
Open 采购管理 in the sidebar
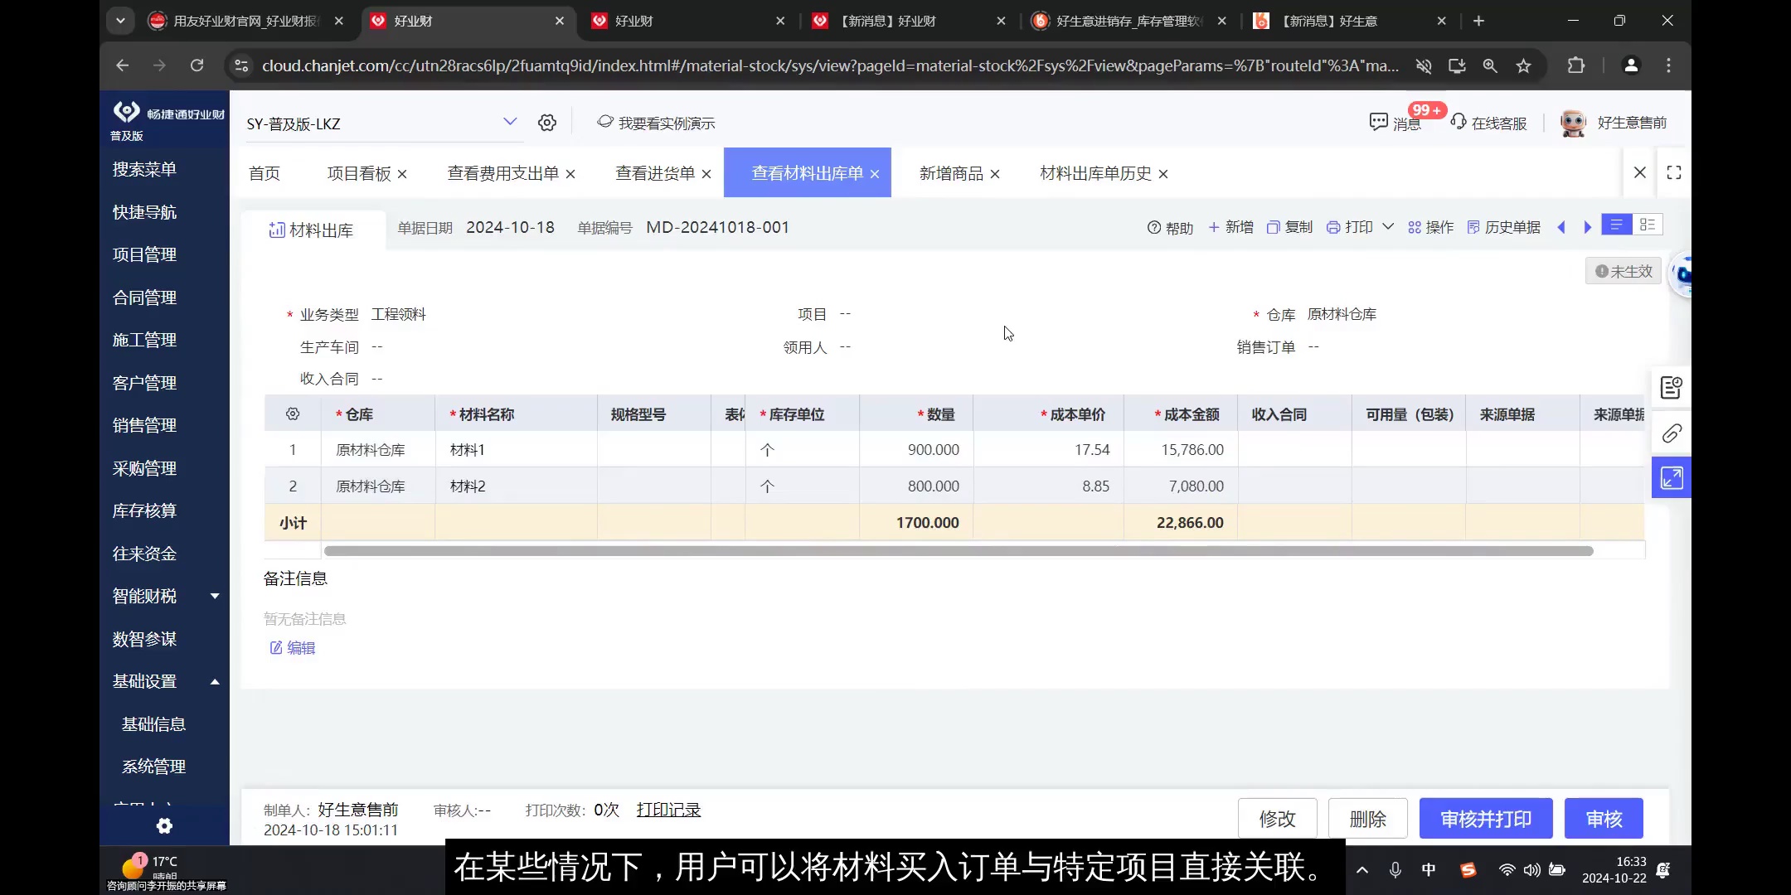144,468
